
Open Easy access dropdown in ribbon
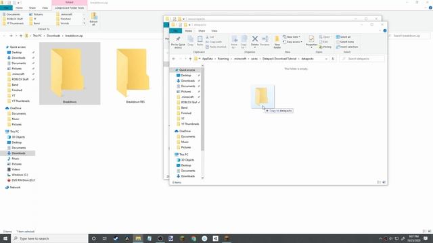(293, 42)
